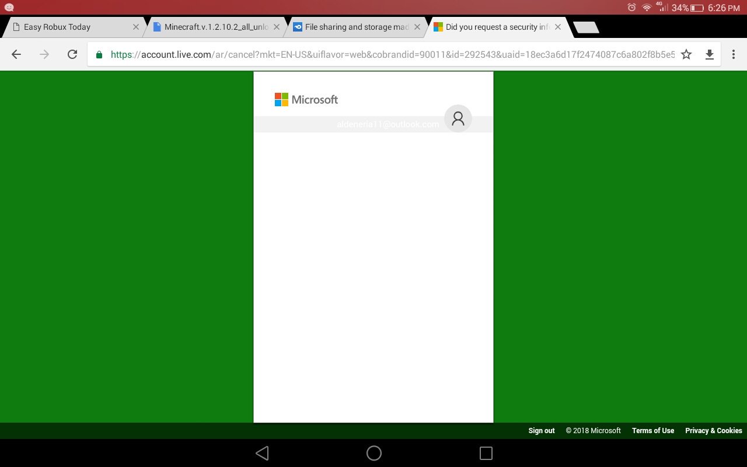Go back to the previous page
Viewport: 747px width, 467px height.
point(16,54)
